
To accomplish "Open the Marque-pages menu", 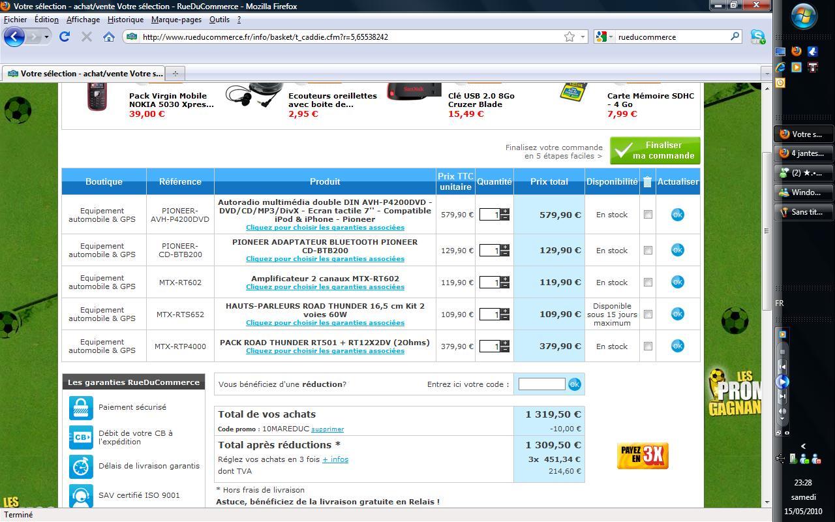I will click(x=176, y=20).
